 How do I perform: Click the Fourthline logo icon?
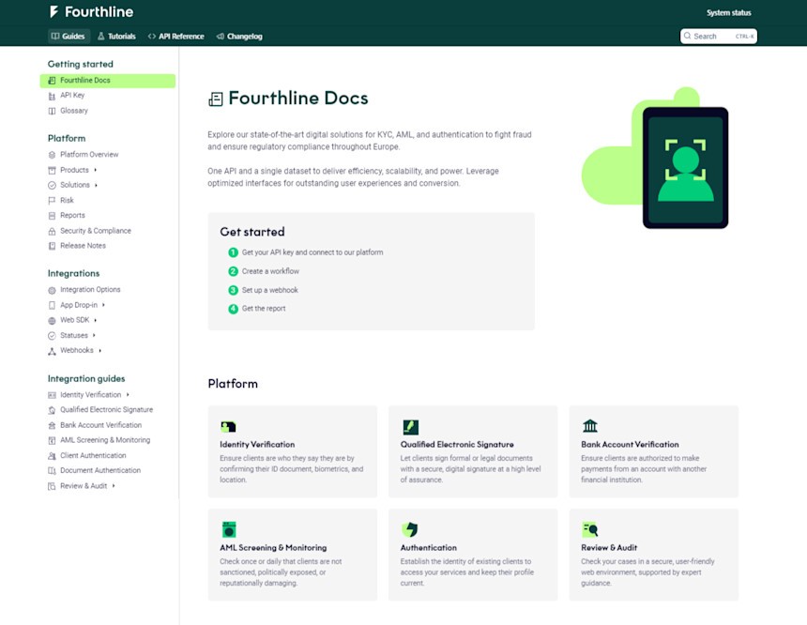pos(53,12)
